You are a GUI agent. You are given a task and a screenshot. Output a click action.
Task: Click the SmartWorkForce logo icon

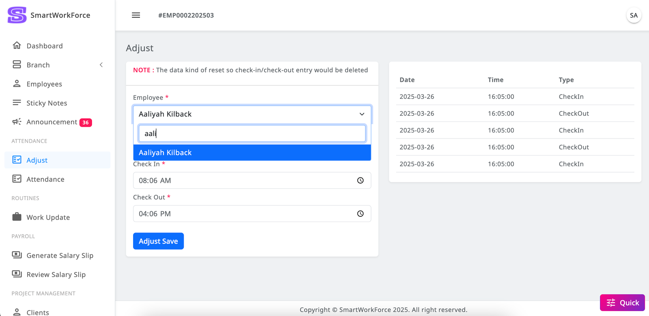coord(17,15)
